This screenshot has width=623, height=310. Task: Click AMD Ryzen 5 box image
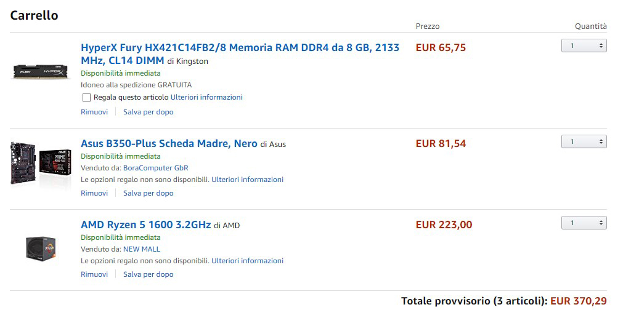click(x=41, y=247)
